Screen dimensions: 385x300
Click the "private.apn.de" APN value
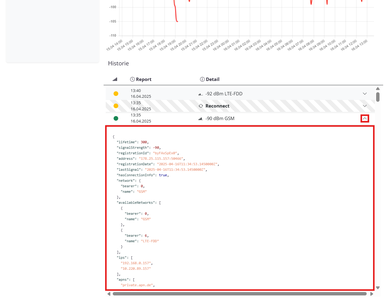137,285
